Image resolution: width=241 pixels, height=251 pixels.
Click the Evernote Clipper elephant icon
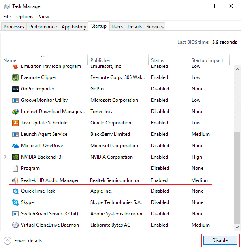(x=15, y=77)
